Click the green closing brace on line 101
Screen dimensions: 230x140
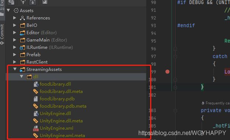coord(202,87)
